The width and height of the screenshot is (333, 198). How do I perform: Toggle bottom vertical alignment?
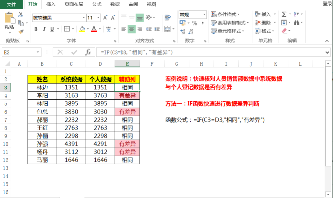point(140,18)
